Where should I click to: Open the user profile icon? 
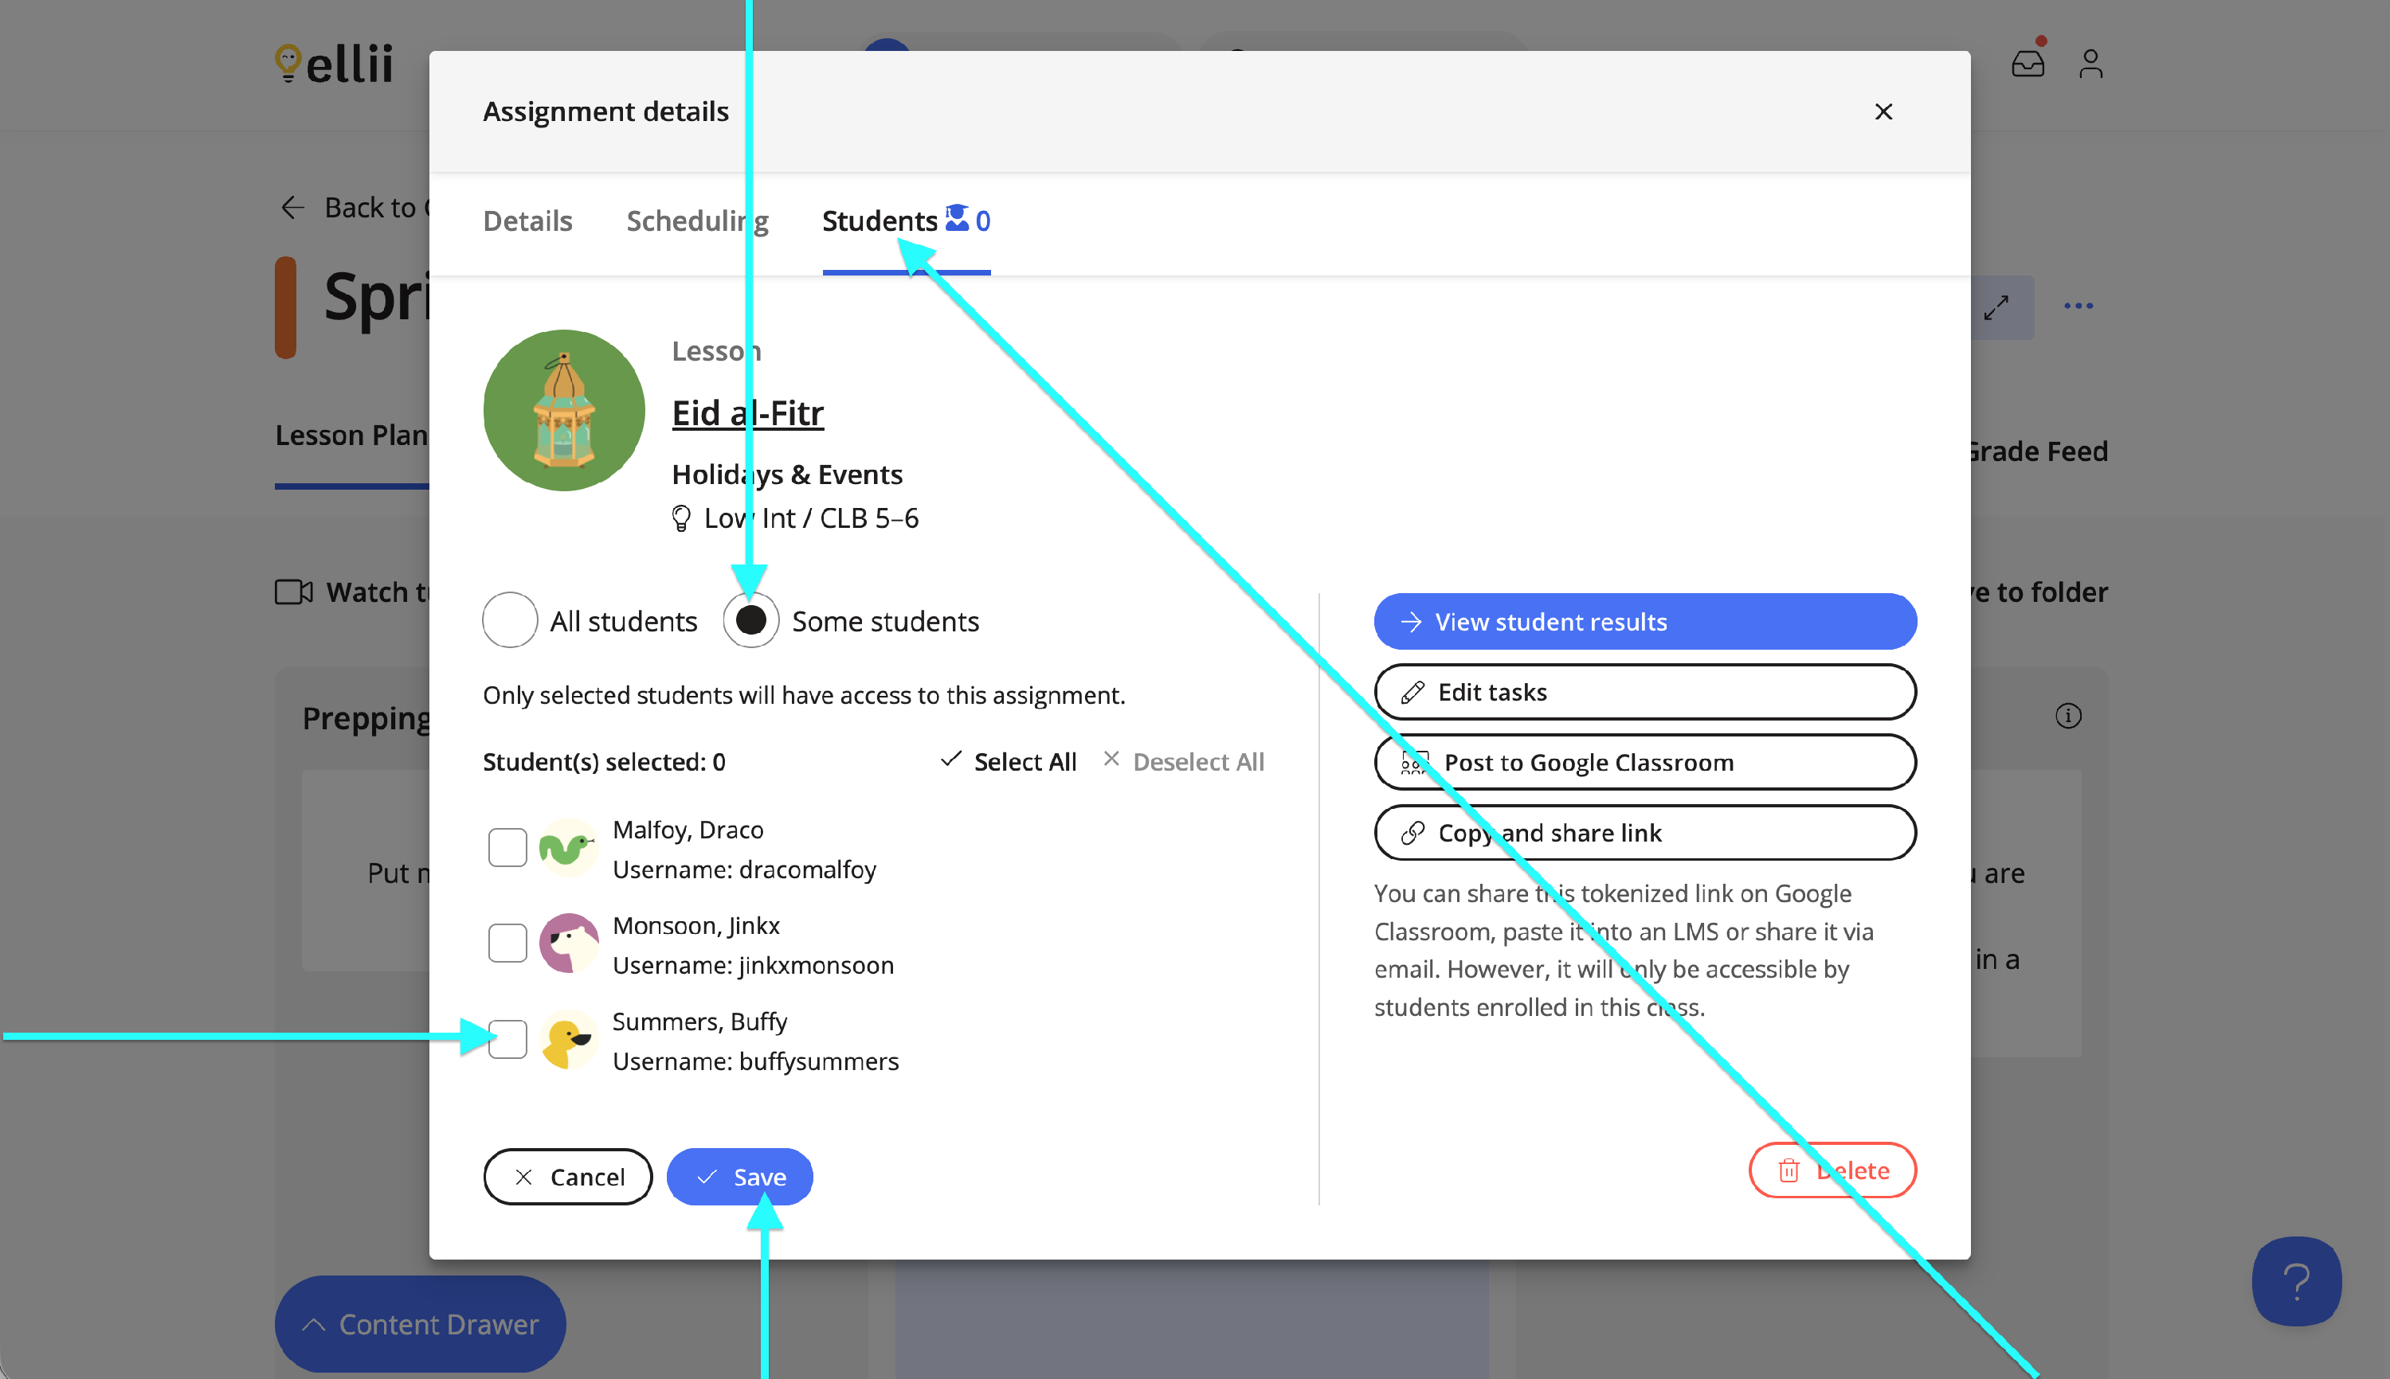tap(2090, 64)
